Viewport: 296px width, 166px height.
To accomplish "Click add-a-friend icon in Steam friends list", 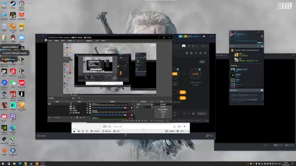I will coord(262,46).
